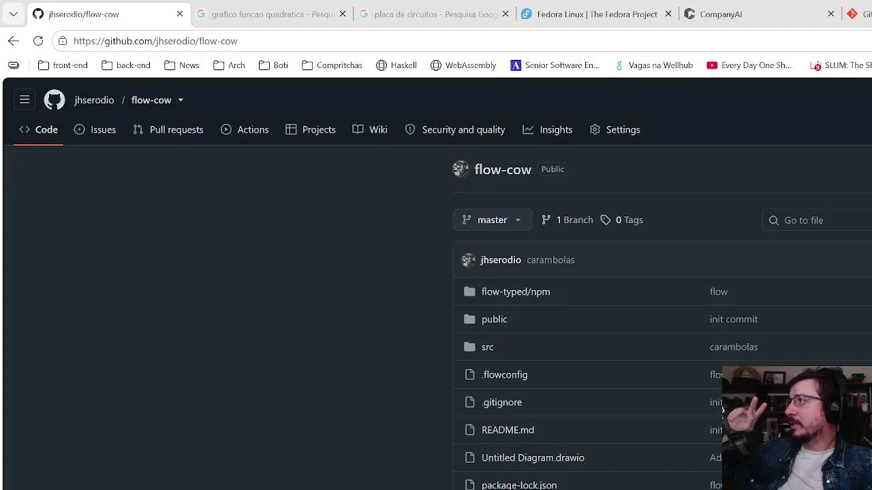Image resolution: width=872 pixels, height=490 pixels.
Task: Open the Senior Software En... bookmark
Action: 555,65
